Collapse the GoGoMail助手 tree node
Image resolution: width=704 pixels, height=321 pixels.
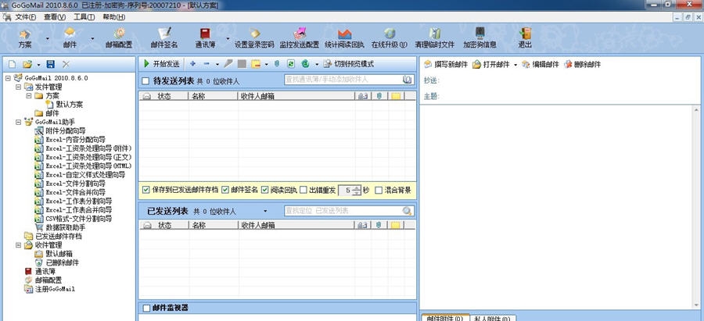coord(19,122)
